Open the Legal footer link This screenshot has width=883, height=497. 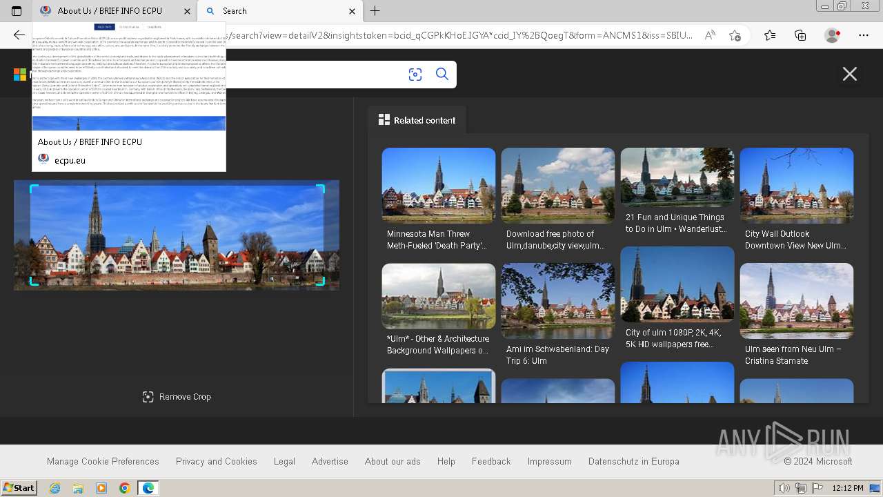tap(284, 462)
